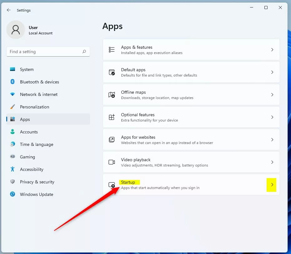The width and height of the screenshot is (291, 254).
Task: Expand the Apps & features chevron
Action: tap(272, 50)
